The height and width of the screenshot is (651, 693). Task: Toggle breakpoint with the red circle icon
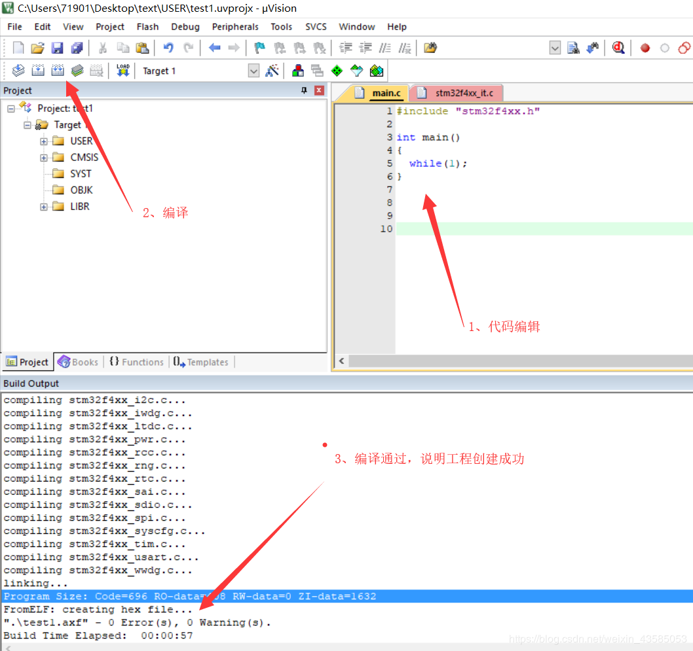(645, 48)
